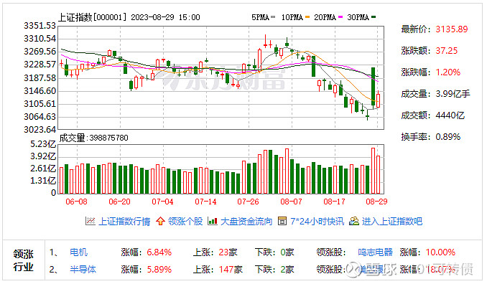
Task: Select the 电机 industry link
Action: [78, 252]
